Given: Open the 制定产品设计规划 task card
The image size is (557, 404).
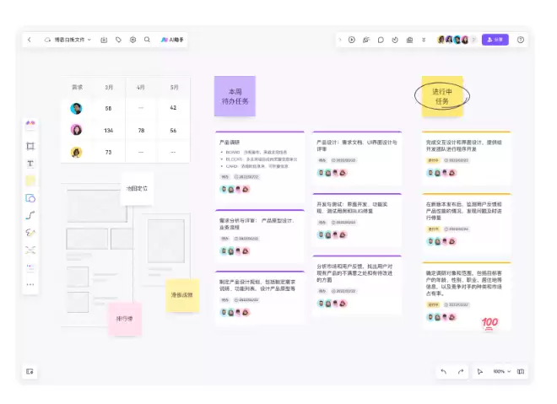Looking at the screenshot, I should tap(260, 298).
